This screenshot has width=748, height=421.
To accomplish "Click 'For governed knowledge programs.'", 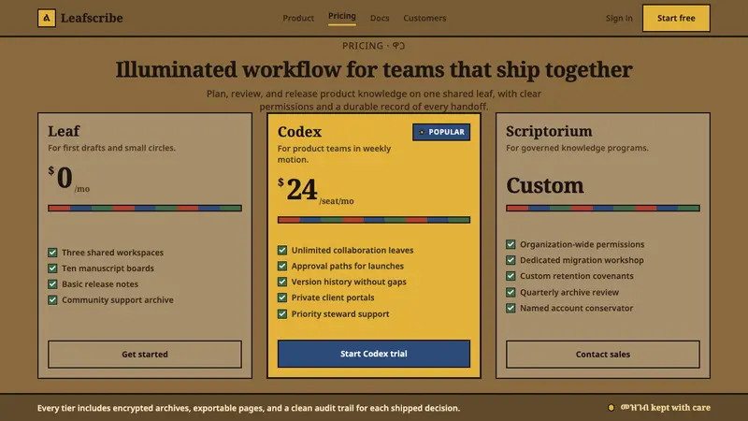I will coord(577,148).
